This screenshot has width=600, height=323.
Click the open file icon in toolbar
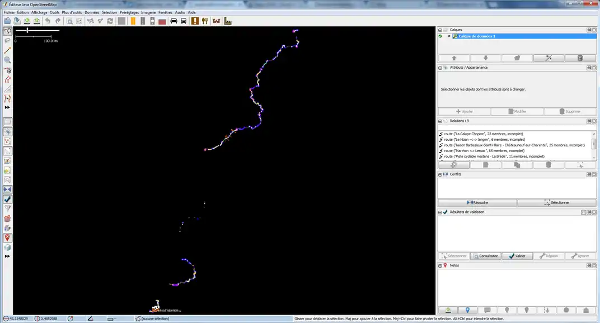(x=8, y=21)
